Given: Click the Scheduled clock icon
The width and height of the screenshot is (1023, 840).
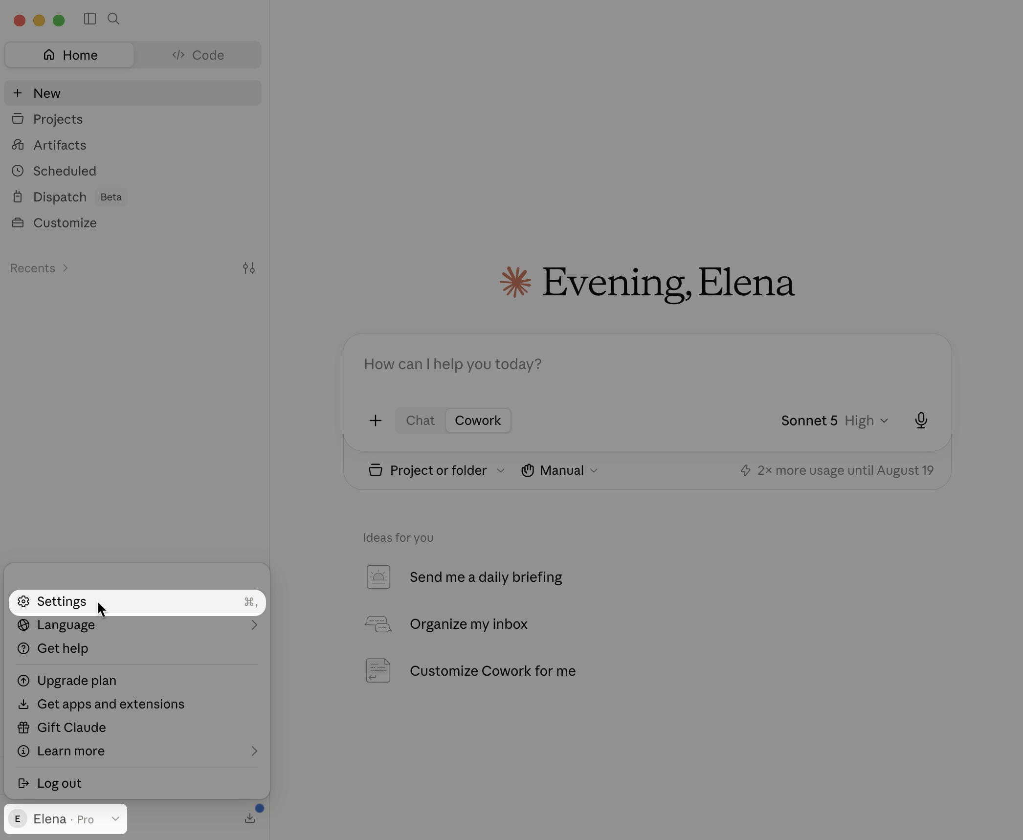Looking at the screenshot, I should pos(18,171).
